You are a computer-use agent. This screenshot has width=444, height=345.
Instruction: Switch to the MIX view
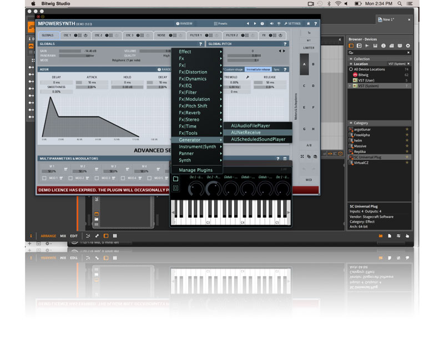coord(63,236)
